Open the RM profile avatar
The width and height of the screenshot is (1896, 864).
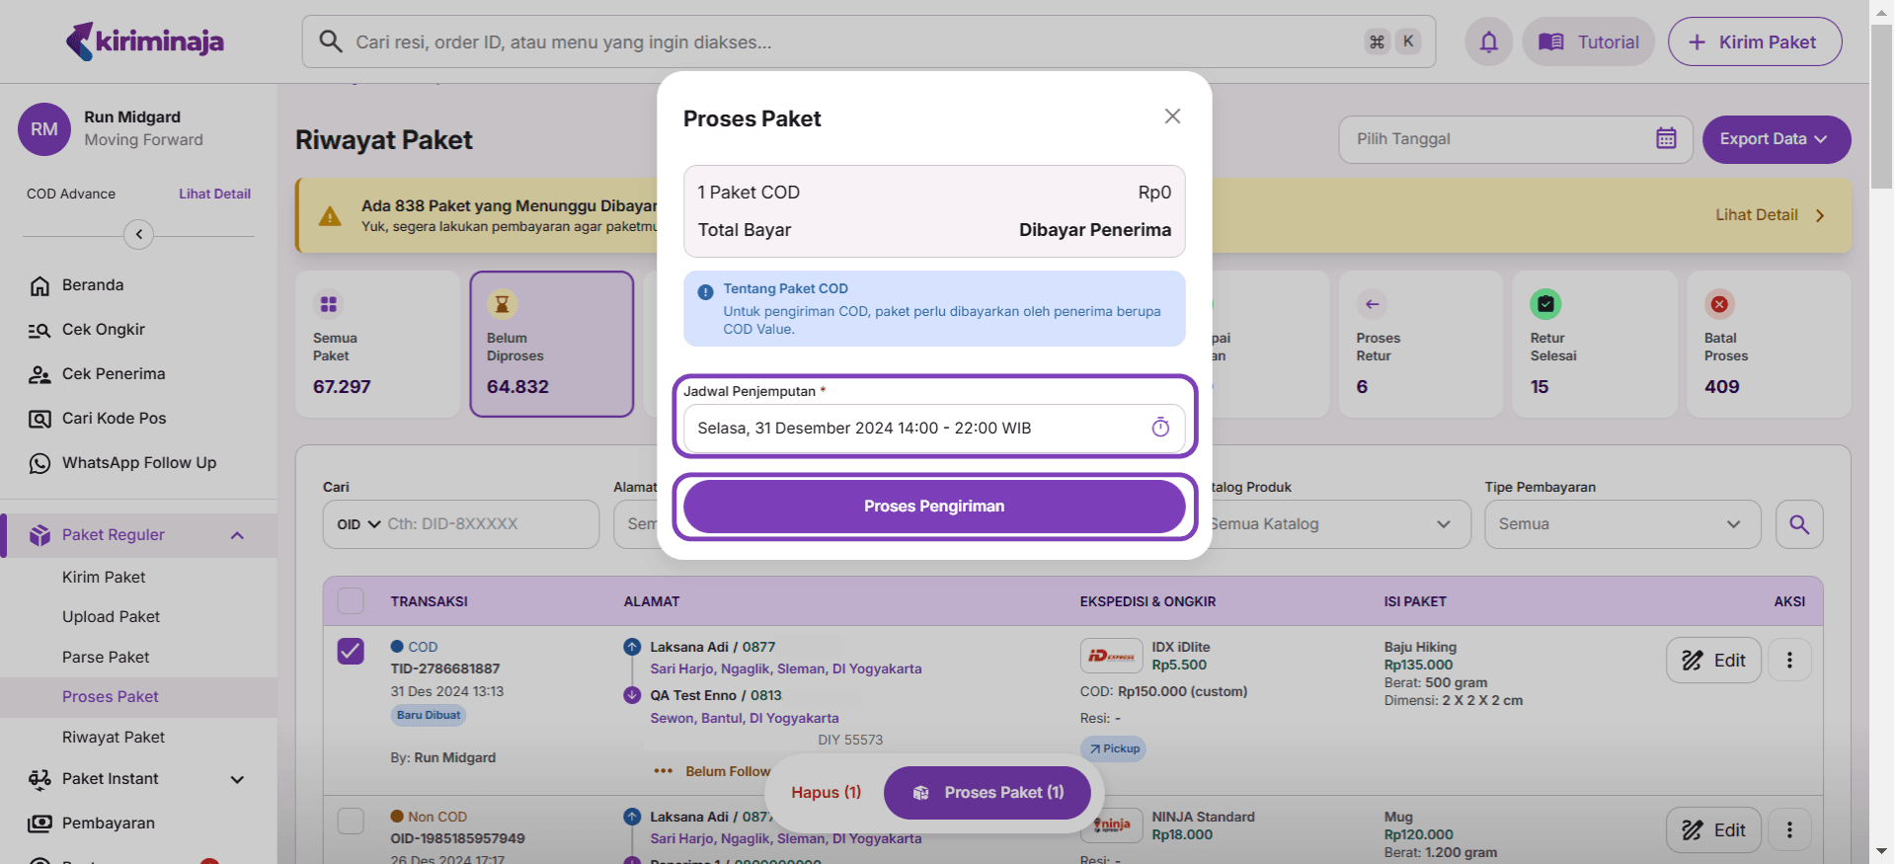(x=44, y=129)
